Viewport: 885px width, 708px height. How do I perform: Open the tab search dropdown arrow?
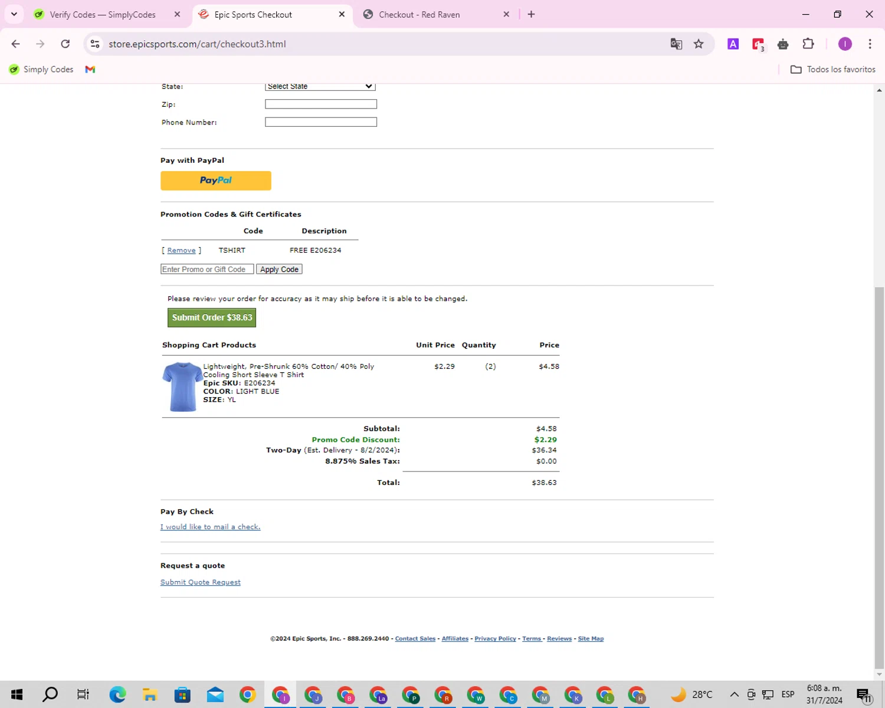click(x=14, y=14)
